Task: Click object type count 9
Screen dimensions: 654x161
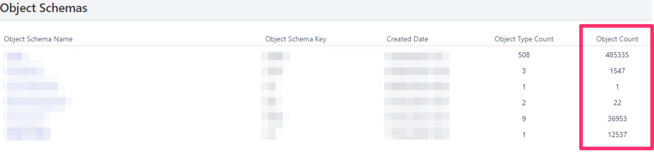Action: tap(524, 119)
